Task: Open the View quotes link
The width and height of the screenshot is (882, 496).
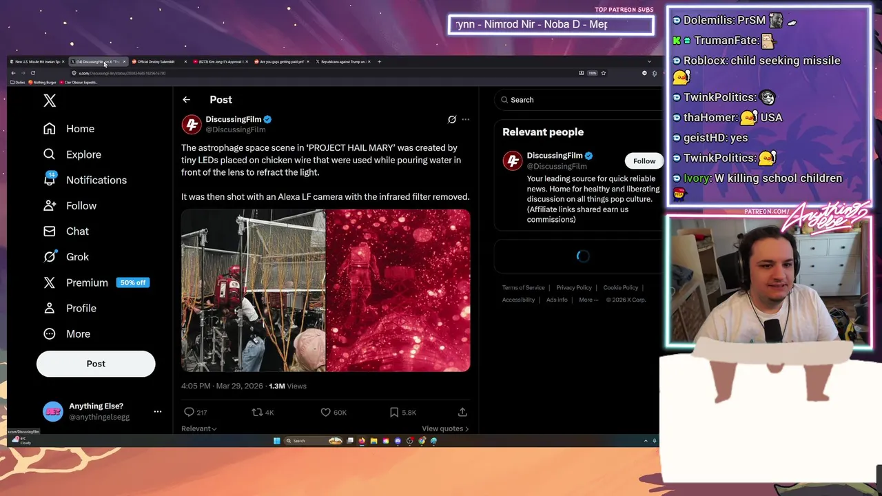Action: pos(445,428)
